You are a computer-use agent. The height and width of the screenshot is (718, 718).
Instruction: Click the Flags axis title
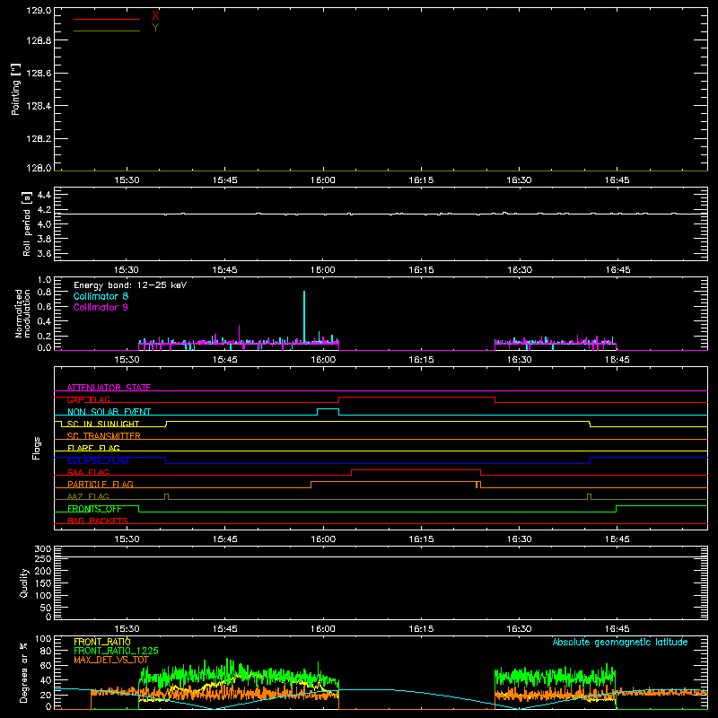(37, 448)
